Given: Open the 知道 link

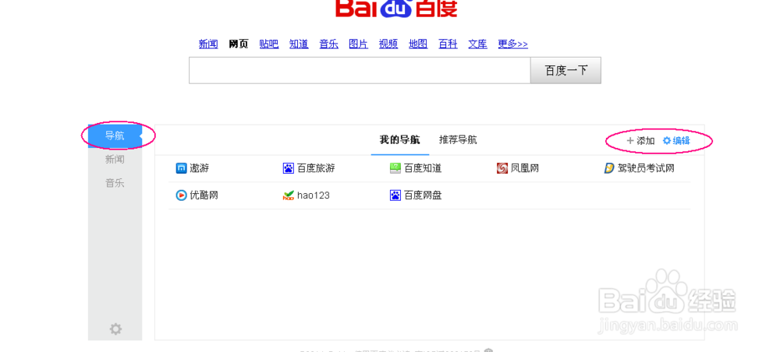Looking at the screenshot, I should [x=299, y=44].
